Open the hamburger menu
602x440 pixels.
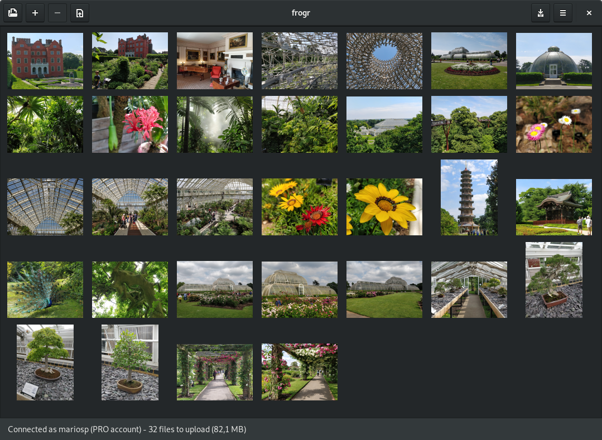tap(562, 13)
